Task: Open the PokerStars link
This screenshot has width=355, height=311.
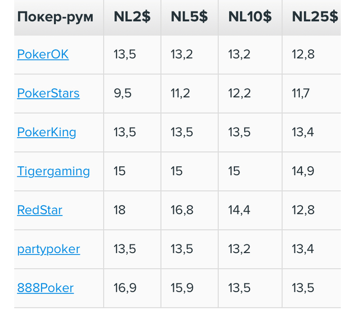Action: click(x=48, y=94)
